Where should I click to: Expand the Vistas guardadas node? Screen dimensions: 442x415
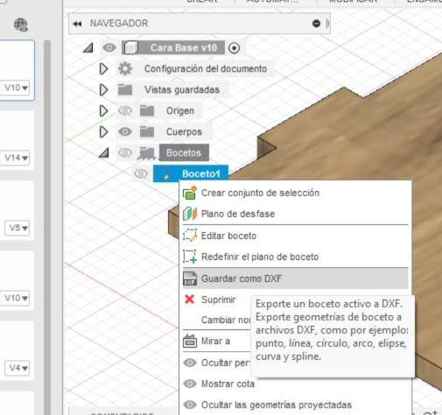tap(103, 90)
